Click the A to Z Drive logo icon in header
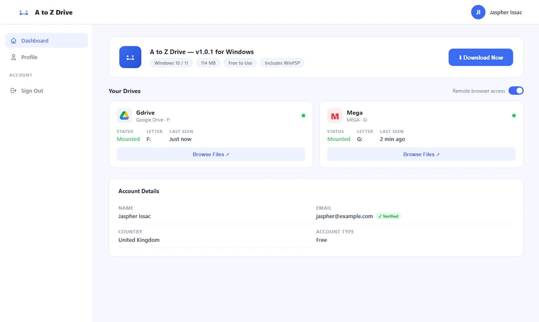Screen dimensions: 539x322 (24, 12)
